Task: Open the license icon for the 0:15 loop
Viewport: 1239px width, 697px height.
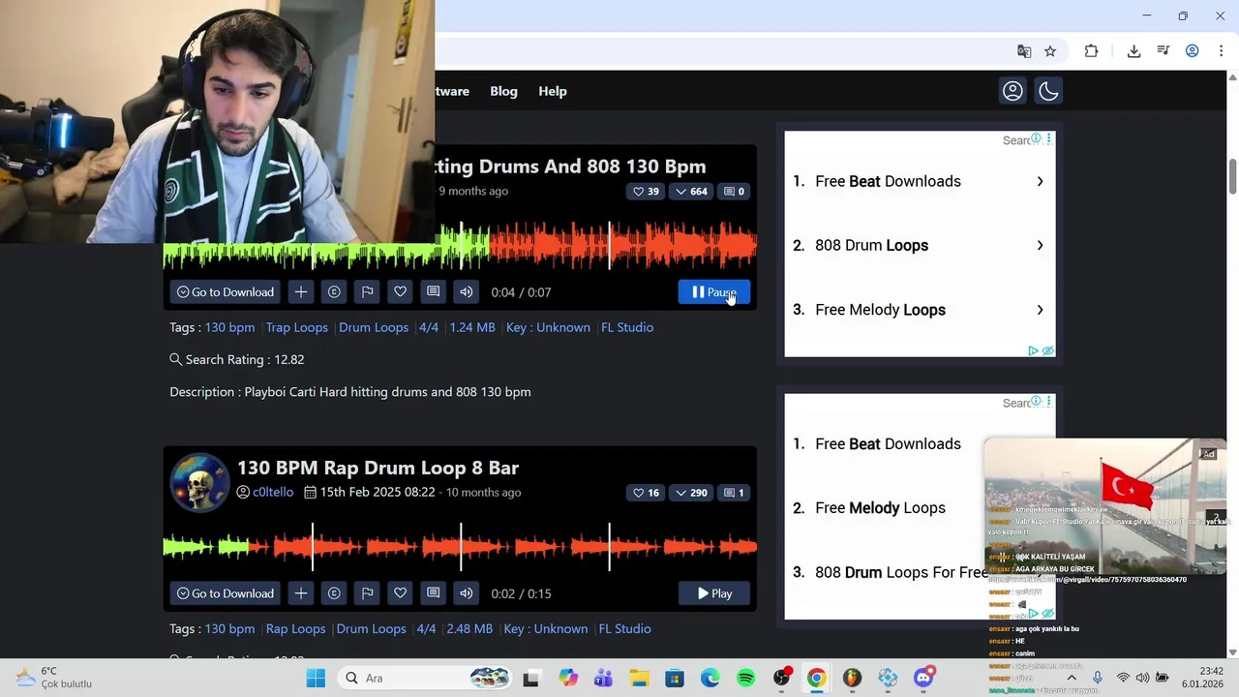Action: coord(334,593)
